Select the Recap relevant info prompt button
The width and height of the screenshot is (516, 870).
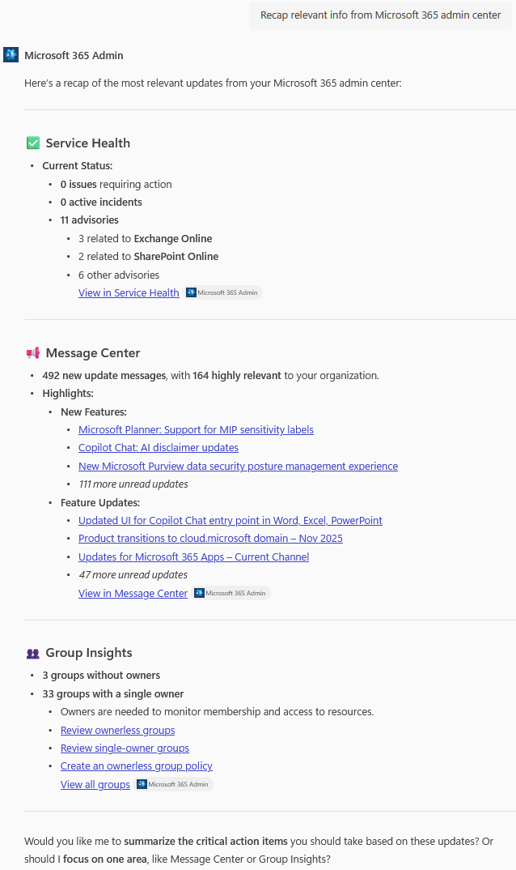(379, 15)
